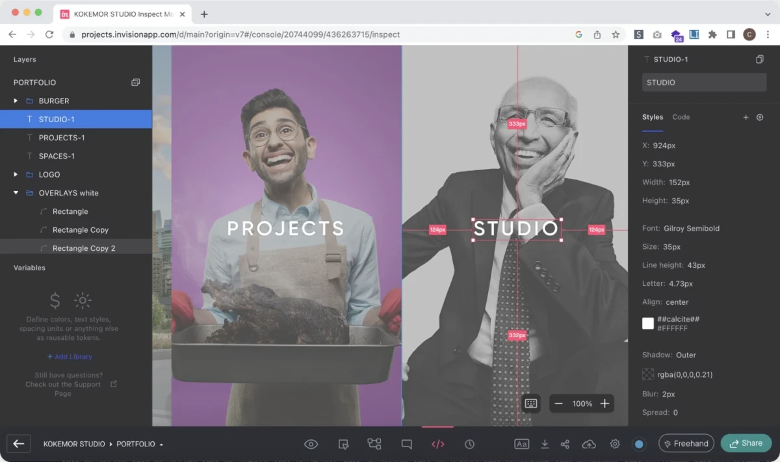
Task: Open History mode clock icon
Action: click(469, 444)
